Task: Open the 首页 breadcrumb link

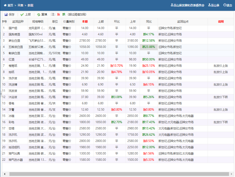Action: click(x=10, y=5)
